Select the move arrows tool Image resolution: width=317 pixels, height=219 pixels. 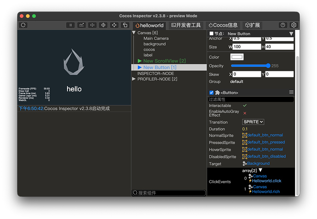[114, 25]
